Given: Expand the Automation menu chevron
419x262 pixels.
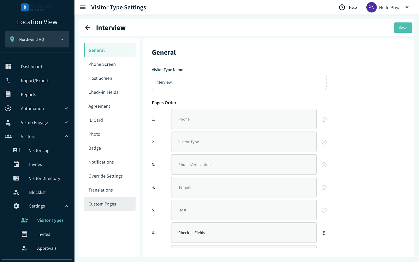Looking at the screenshot, I should click(66, 108).
